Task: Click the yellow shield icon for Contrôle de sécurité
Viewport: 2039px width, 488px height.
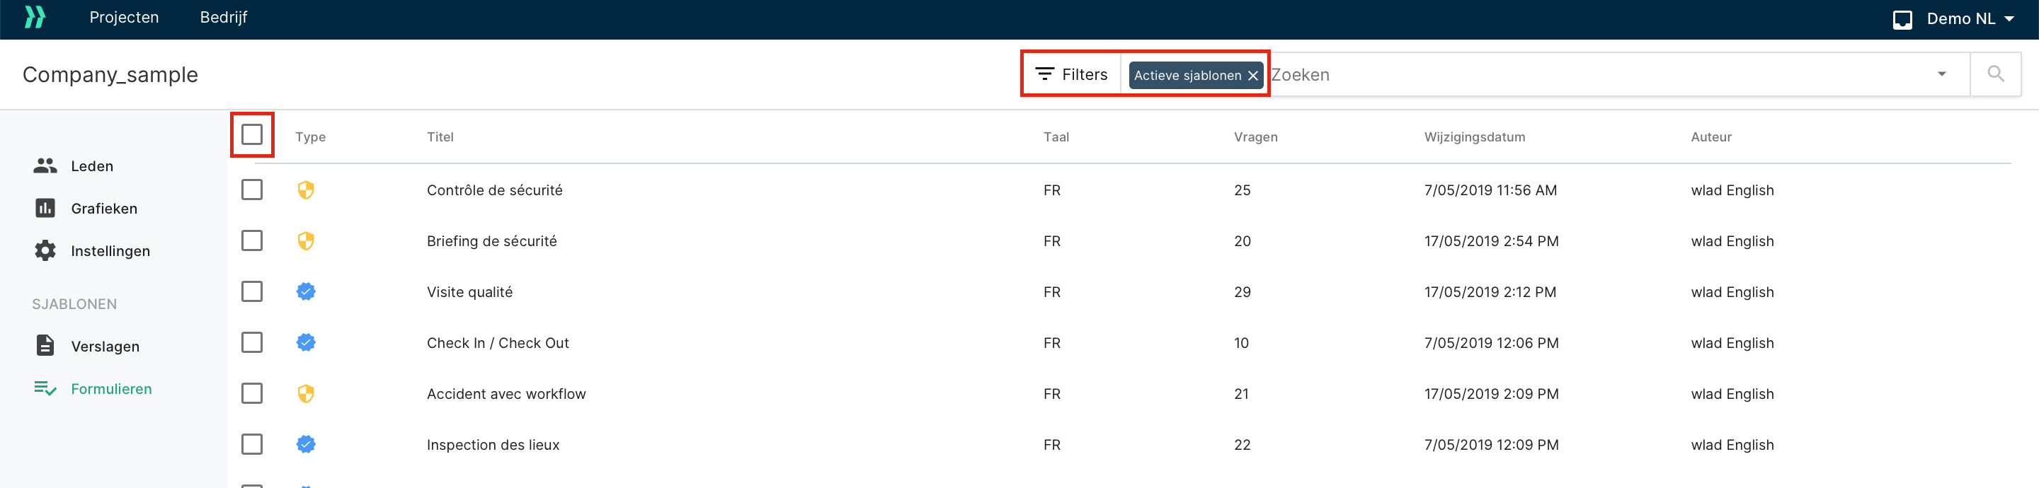Action: point(306,190)
